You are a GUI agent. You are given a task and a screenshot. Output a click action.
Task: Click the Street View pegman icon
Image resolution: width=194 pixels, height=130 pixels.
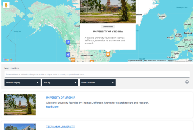point(6,5)
